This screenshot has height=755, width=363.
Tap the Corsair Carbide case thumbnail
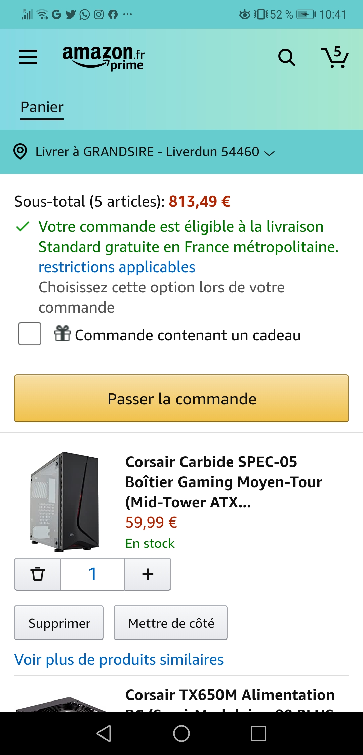(65, 502)
